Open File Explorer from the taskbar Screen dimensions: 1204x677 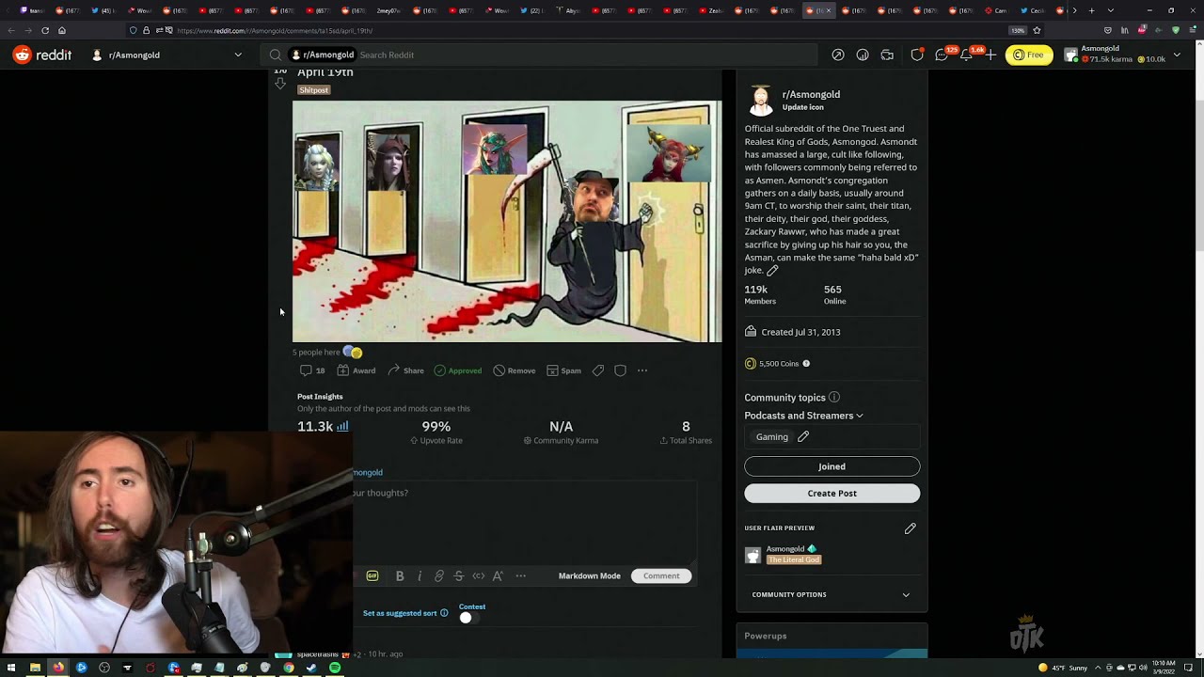(35, 668)
